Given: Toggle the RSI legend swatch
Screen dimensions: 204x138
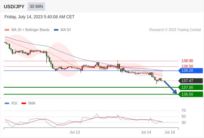Looking at the screenshot, I should 7,103.
